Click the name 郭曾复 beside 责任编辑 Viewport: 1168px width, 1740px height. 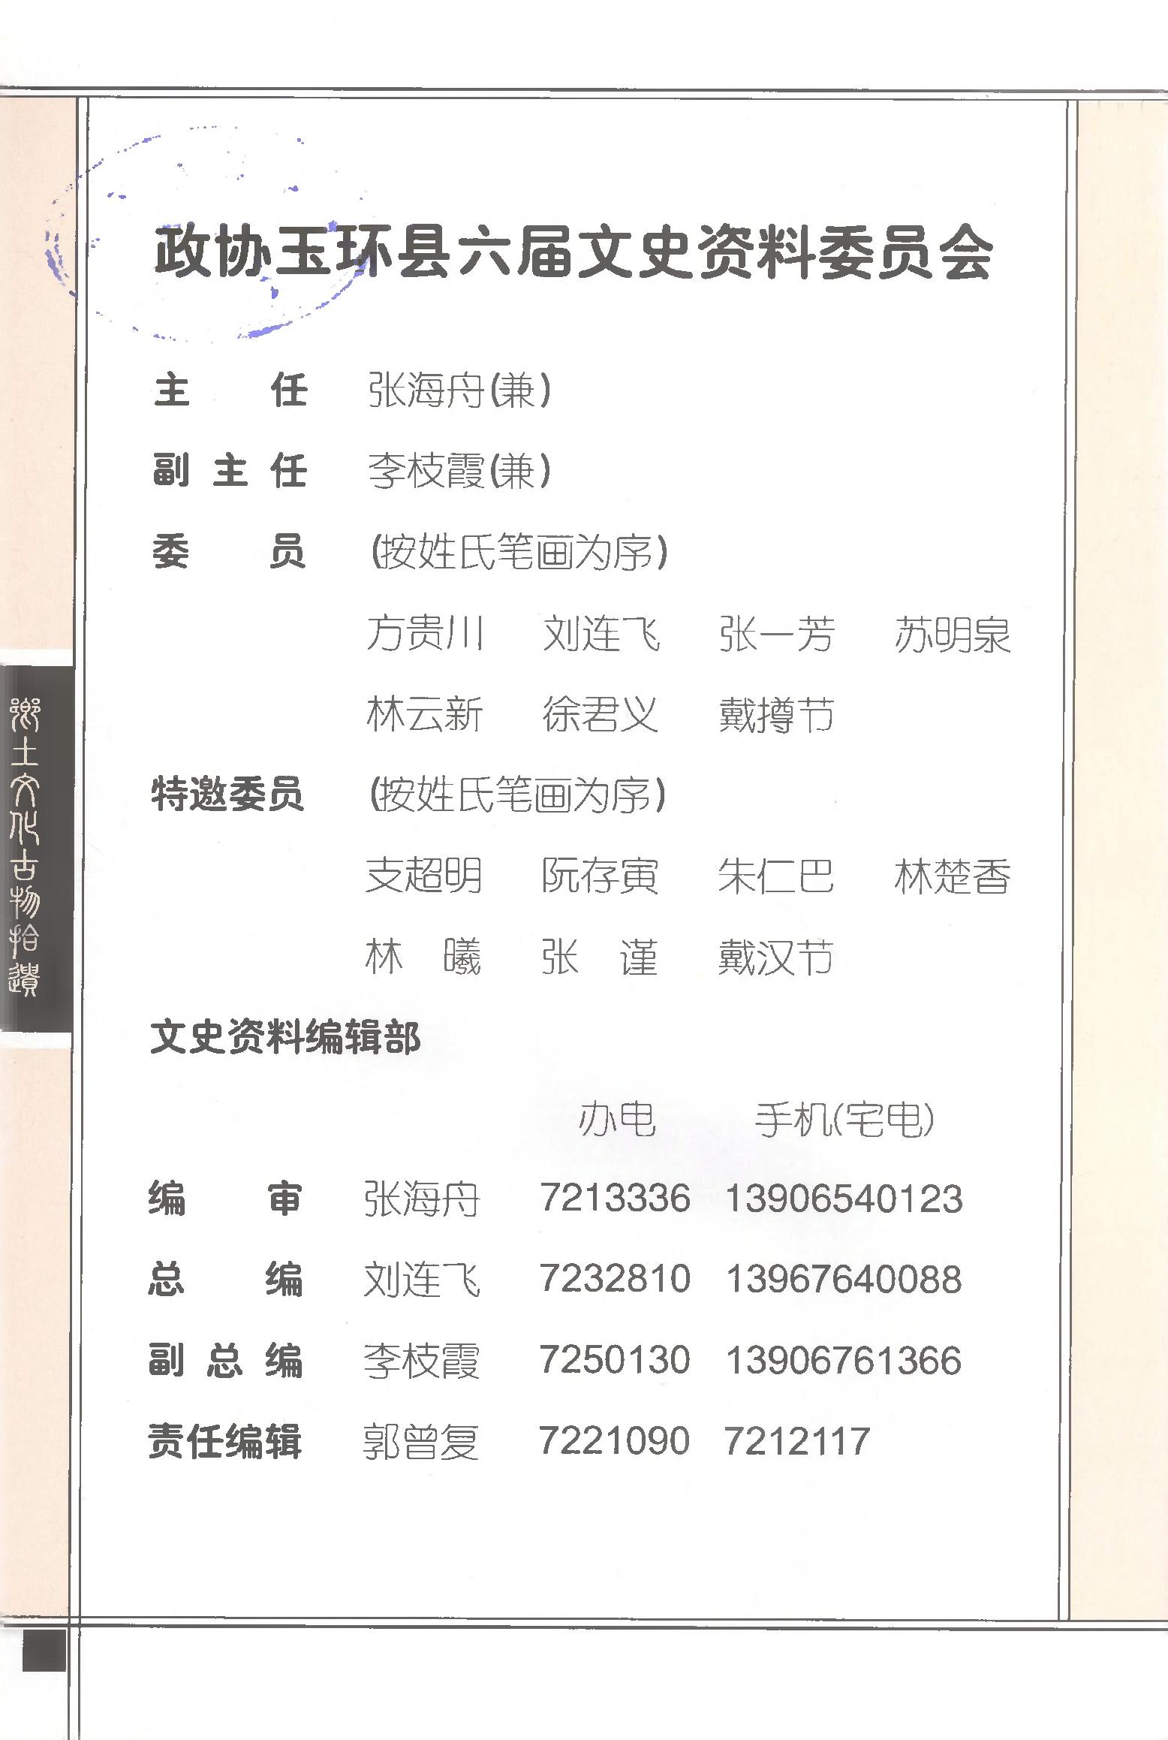[421, 1441]
